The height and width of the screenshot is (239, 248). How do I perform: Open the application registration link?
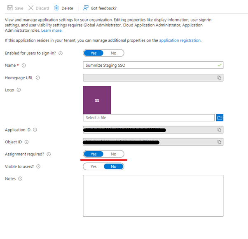click(x=180, y=40)
